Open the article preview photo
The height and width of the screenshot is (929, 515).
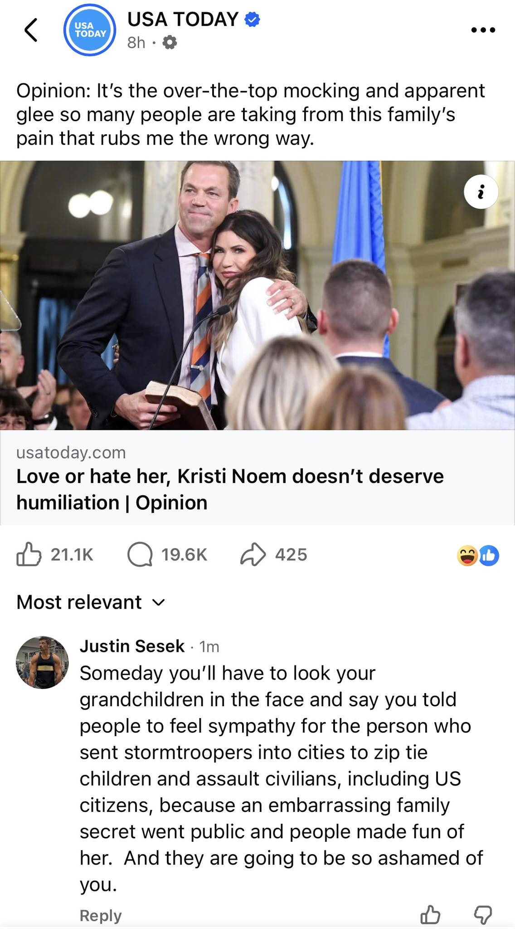[x=257, y=295]
